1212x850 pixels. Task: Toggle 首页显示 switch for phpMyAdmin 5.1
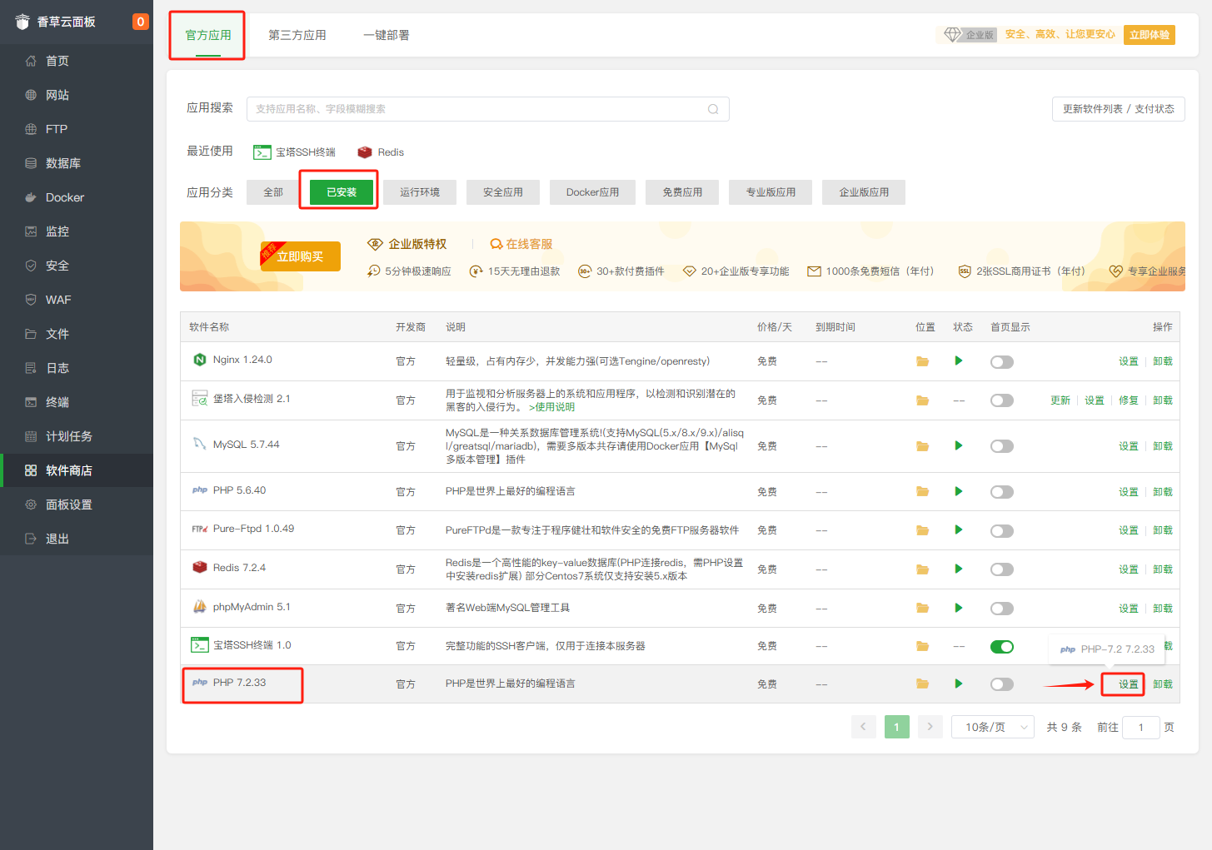point(1002,609)
